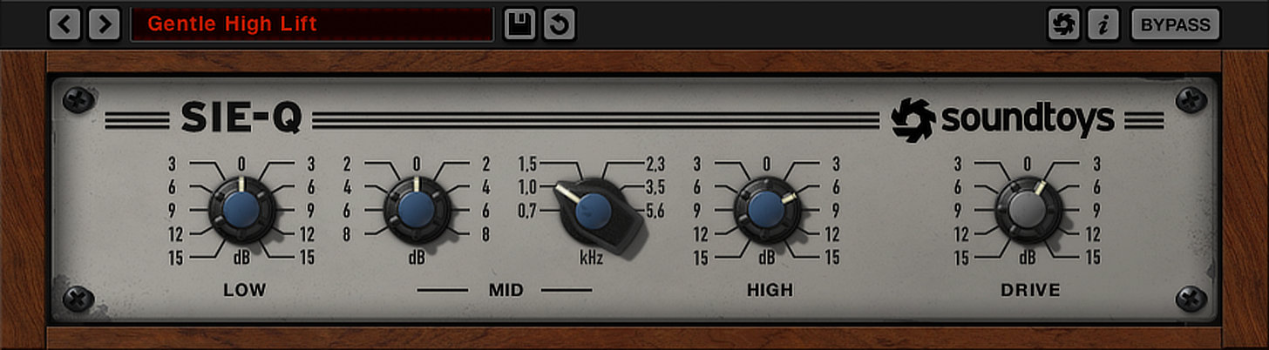Click the 1,0 frequency mark
1269x350 pixels.
pyautogui.click(x=527, y=186)
